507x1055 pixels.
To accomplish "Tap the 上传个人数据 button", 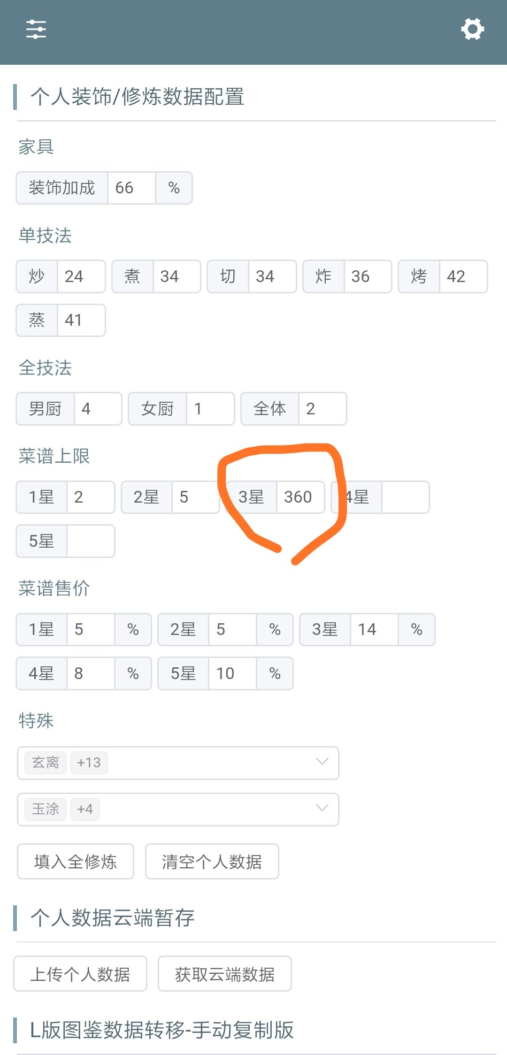I will (80, 974).
